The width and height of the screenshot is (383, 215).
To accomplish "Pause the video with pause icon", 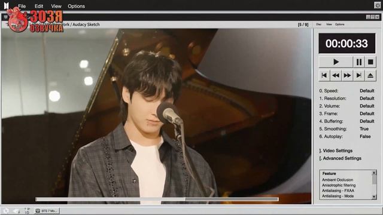I will (x=359, y=62).
